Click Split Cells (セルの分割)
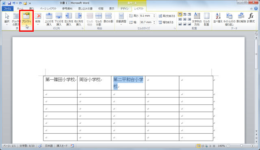 98,19
